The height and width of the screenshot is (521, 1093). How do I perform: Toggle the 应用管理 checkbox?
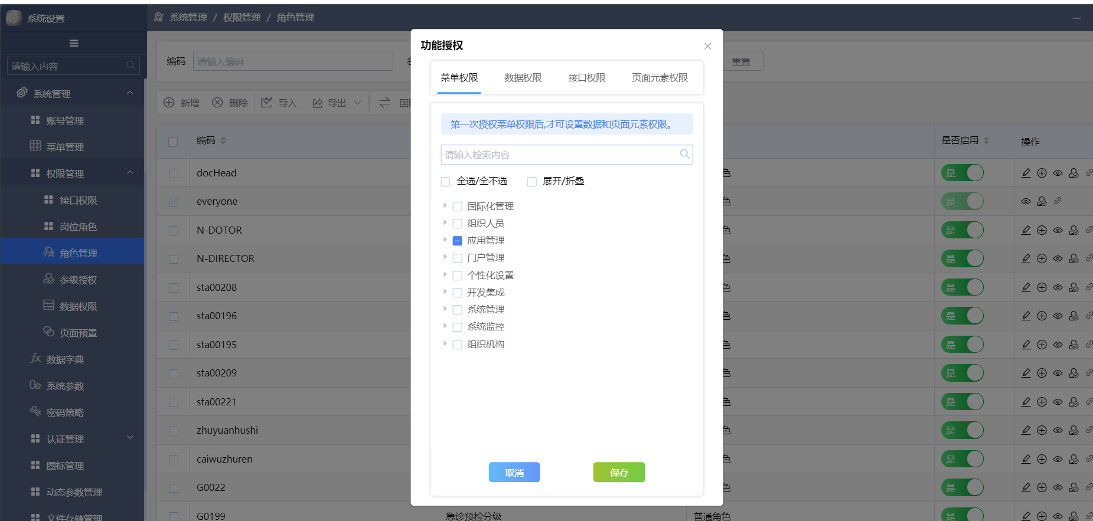point(457,241)
